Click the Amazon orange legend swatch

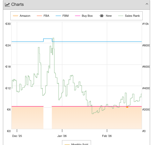tap(15, 16)
